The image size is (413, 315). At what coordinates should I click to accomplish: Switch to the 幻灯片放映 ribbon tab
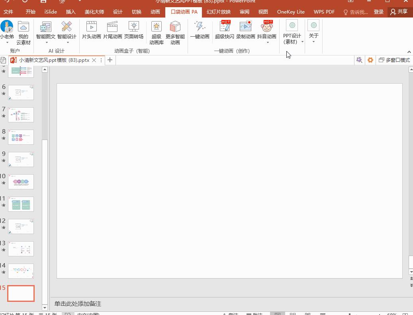click(x=218, y=12)
